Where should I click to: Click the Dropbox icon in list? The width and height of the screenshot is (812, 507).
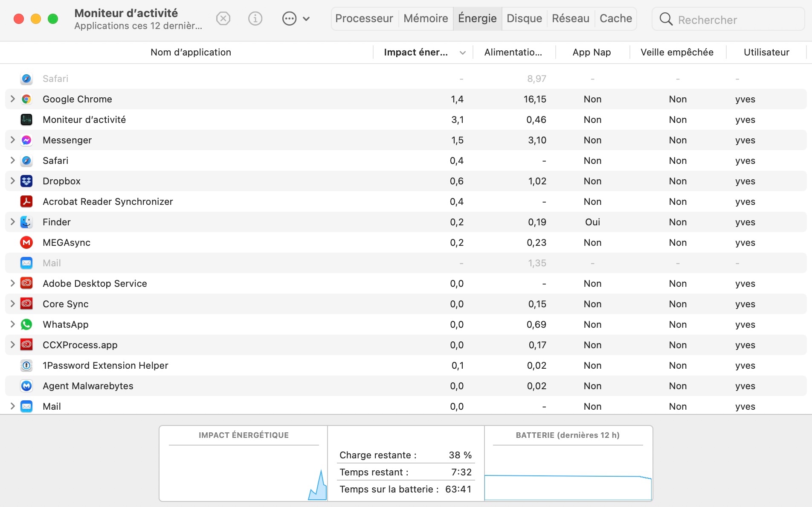point(26,181)
